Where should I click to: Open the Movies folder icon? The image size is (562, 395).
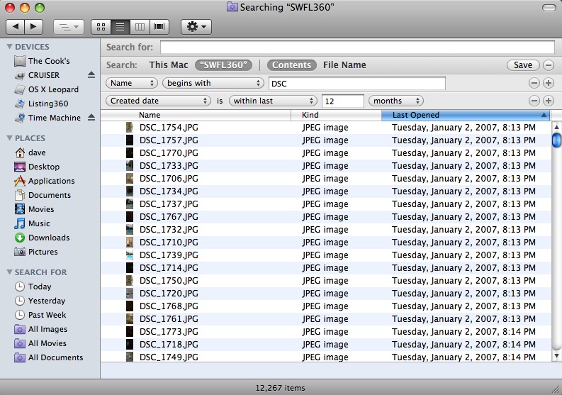(20, 209)
